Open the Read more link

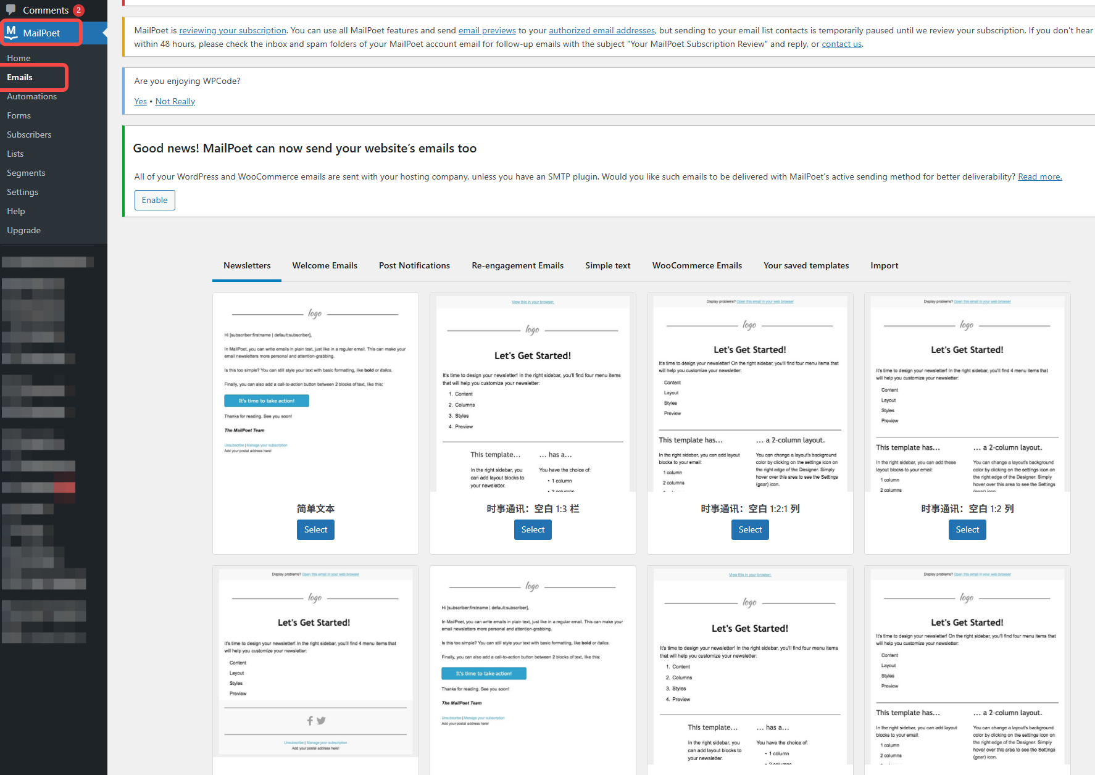(1039, 176)
